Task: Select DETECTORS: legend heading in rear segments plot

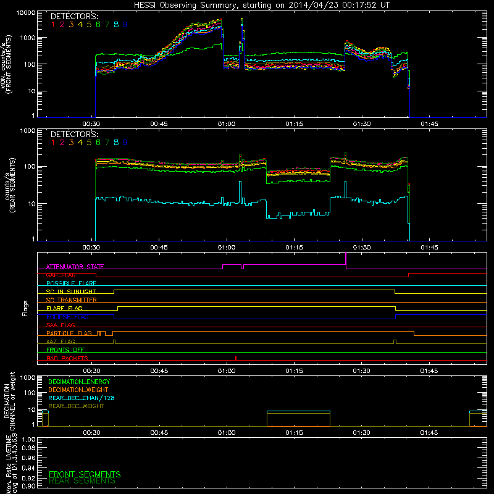Action: click(x=74, y=134)
